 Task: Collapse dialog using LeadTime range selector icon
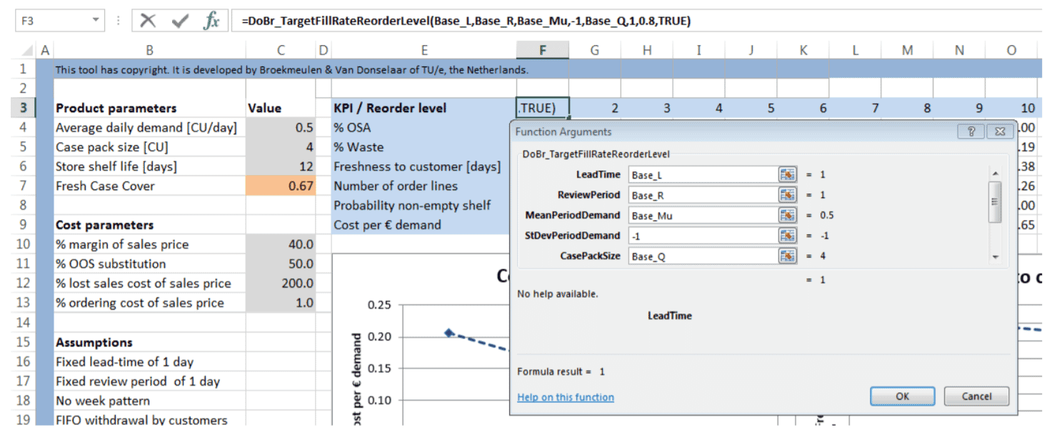[x=788, y=175]
